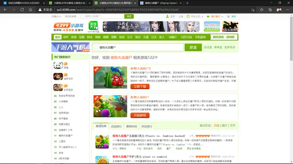Open the 植物大战僵尸2 thumbnail image
The height and width of the screenshot is (164, 293).
(110, 77)
